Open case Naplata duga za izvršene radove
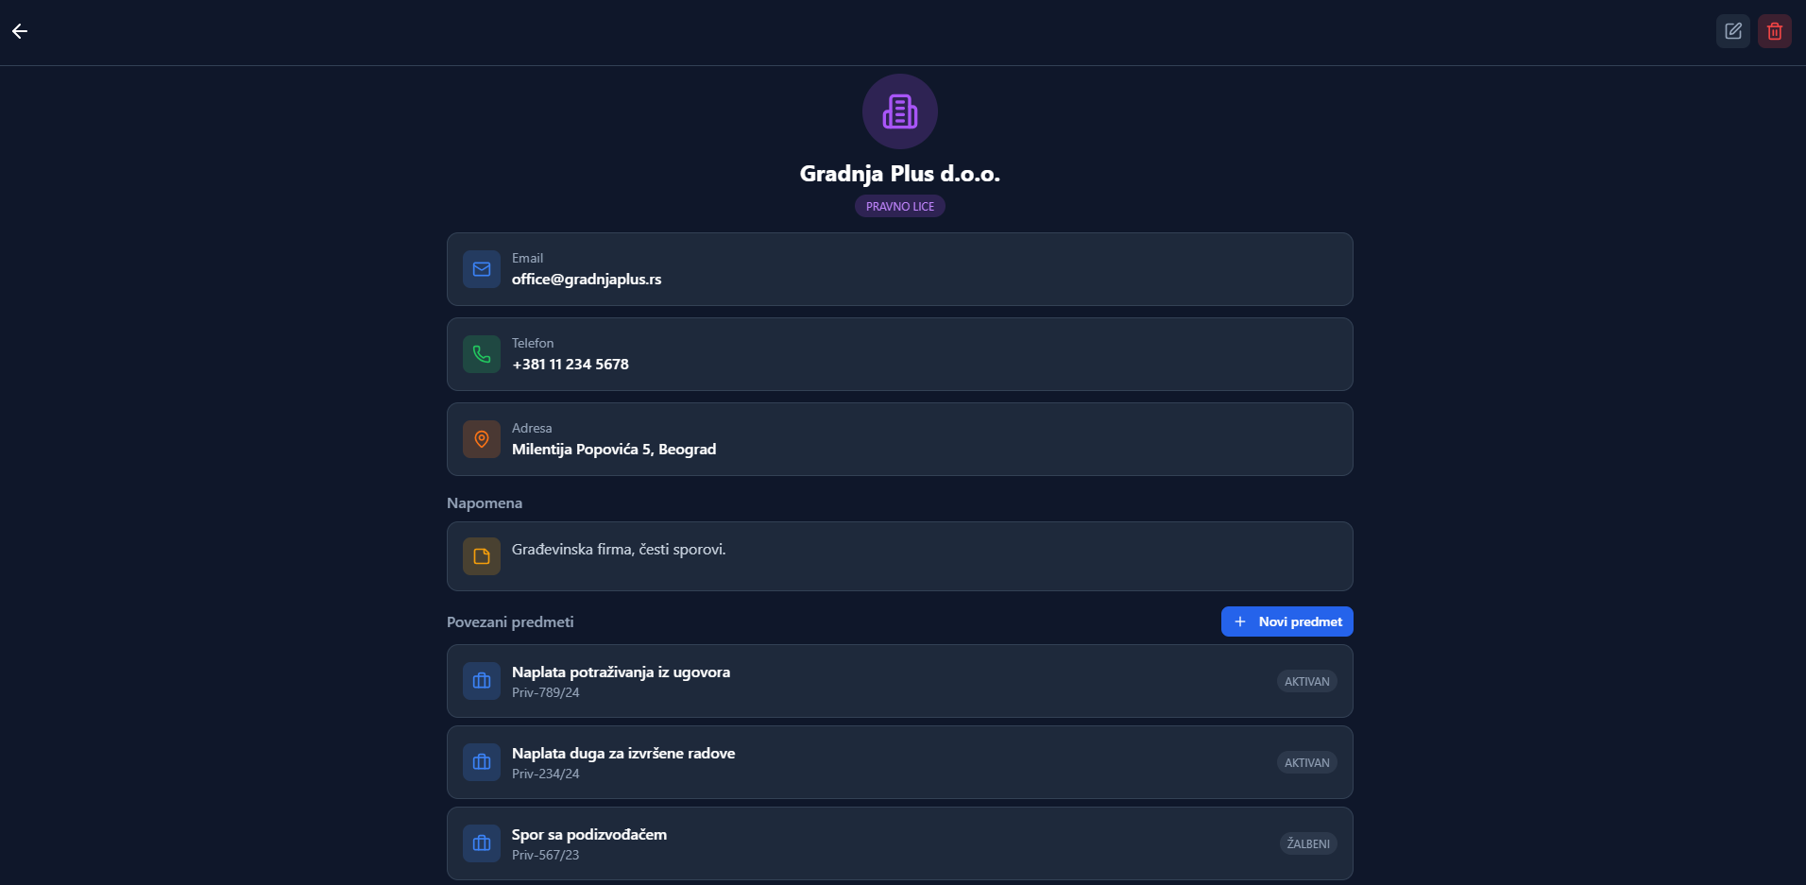This screenshot has width=1806, height=885. pos(623,754)
